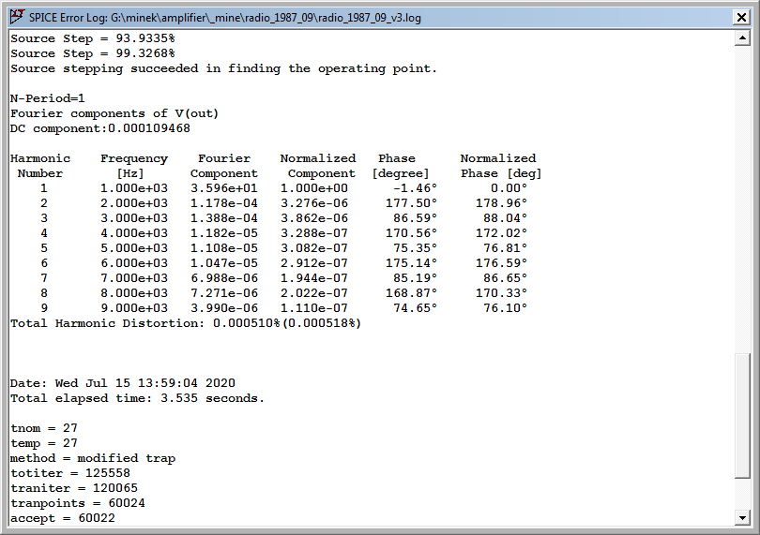
Task: Click the Fourier component 3.990e-06
Action: point(224,309)
